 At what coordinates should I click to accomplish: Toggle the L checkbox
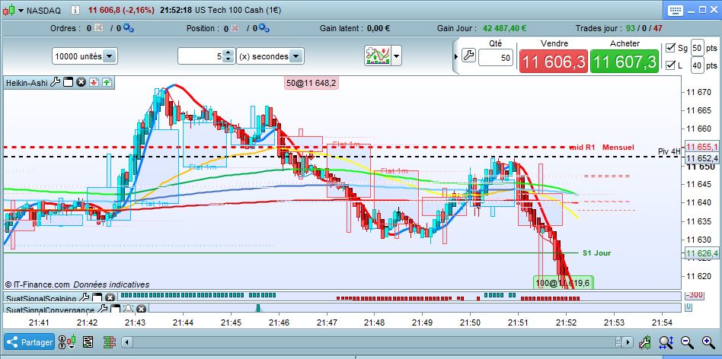[670, 65]
